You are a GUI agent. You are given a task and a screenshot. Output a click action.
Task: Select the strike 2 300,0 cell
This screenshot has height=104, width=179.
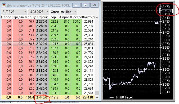click(x=42, y=35)
